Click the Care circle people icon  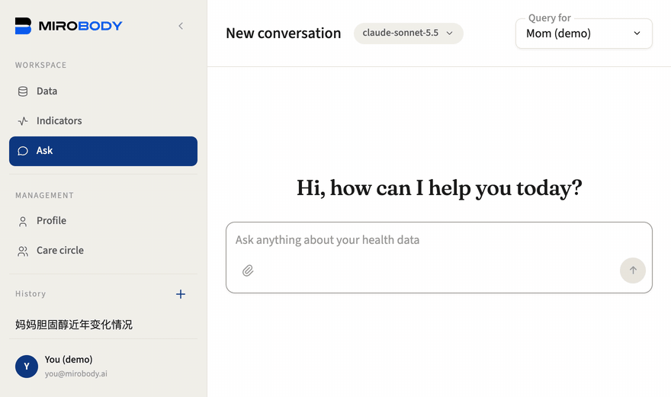click(23, 251)
